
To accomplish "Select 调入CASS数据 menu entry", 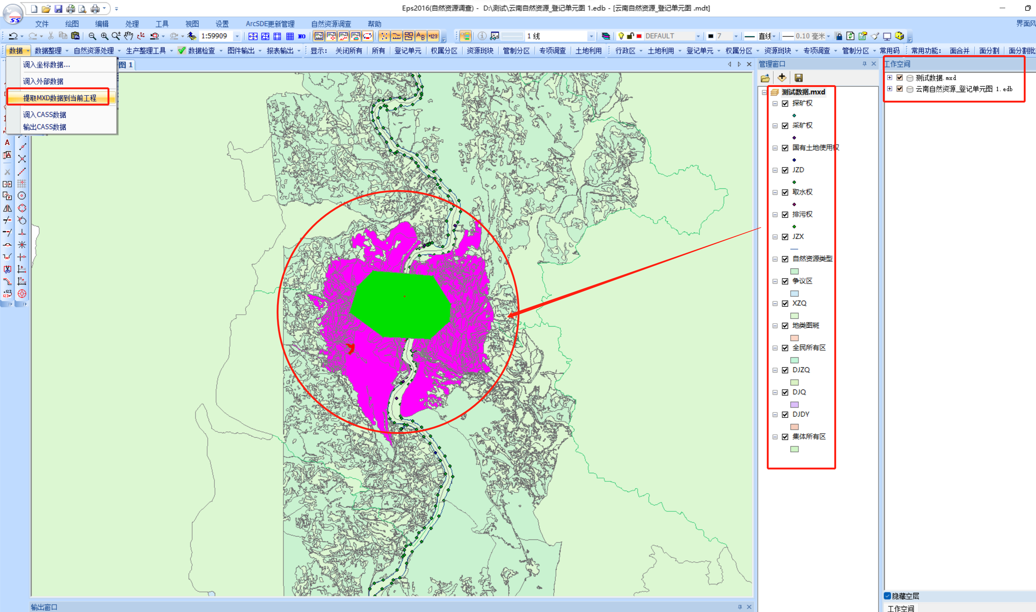I will [44, 115].
